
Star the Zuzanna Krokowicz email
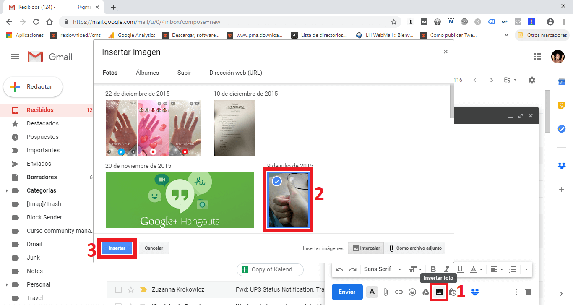131,289
